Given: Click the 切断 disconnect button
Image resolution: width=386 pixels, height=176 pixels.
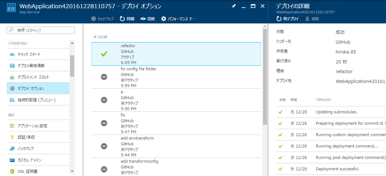Looking at the screenshot, I should 148,19.
